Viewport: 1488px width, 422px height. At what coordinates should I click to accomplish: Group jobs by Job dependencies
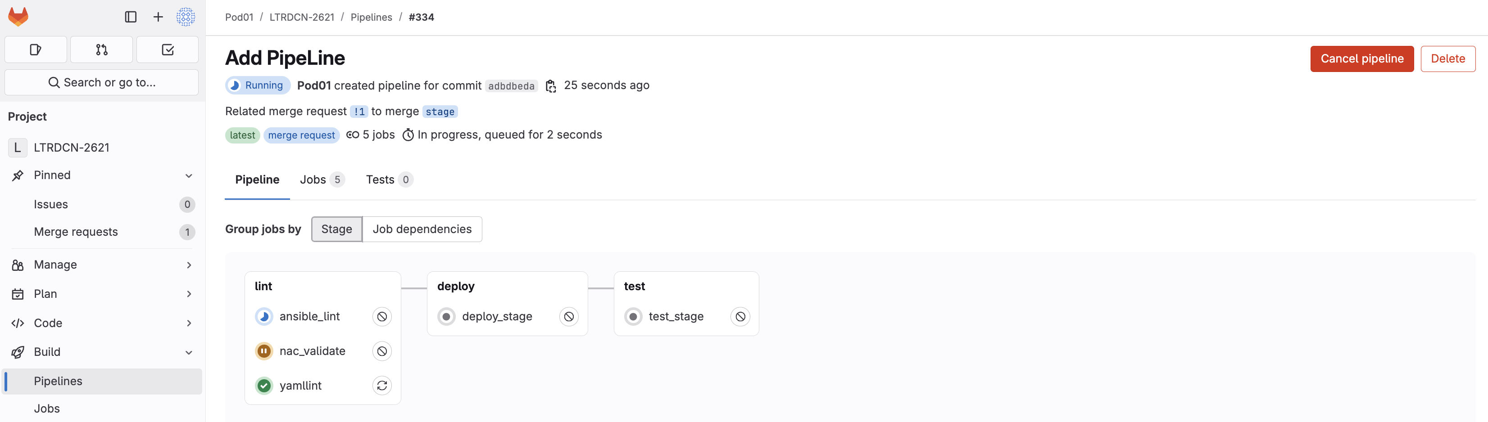click(x=422, y=229)
